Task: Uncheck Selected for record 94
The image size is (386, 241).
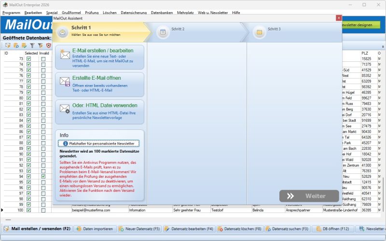Action: tap(29, 176)
